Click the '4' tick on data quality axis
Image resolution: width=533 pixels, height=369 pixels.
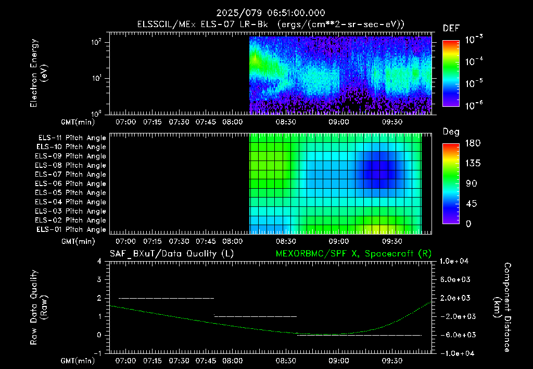[x=99, y=261]
